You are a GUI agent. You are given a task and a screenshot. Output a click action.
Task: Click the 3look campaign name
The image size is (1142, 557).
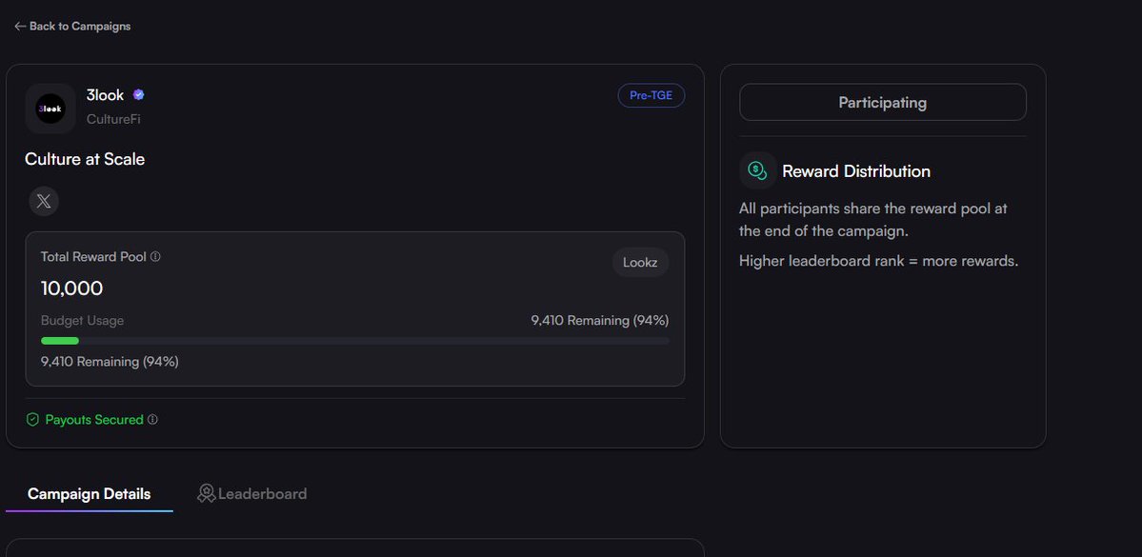pos(105,94)
